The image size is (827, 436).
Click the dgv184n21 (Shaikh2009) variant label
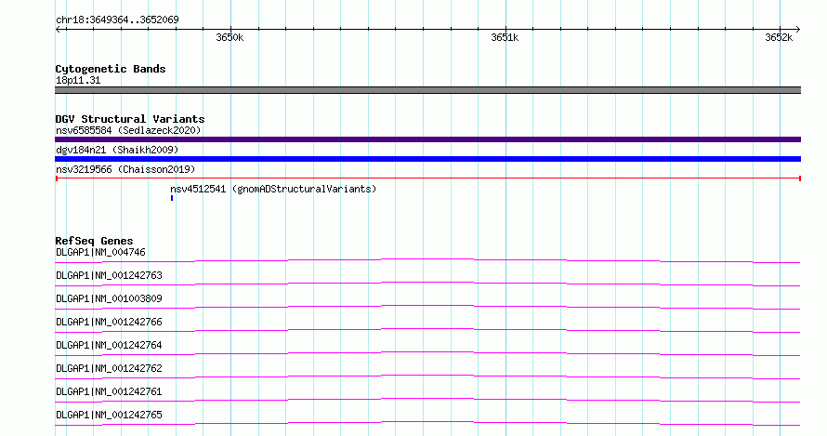click(117, 150)
